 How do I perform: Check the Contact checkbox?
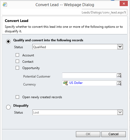17,61
